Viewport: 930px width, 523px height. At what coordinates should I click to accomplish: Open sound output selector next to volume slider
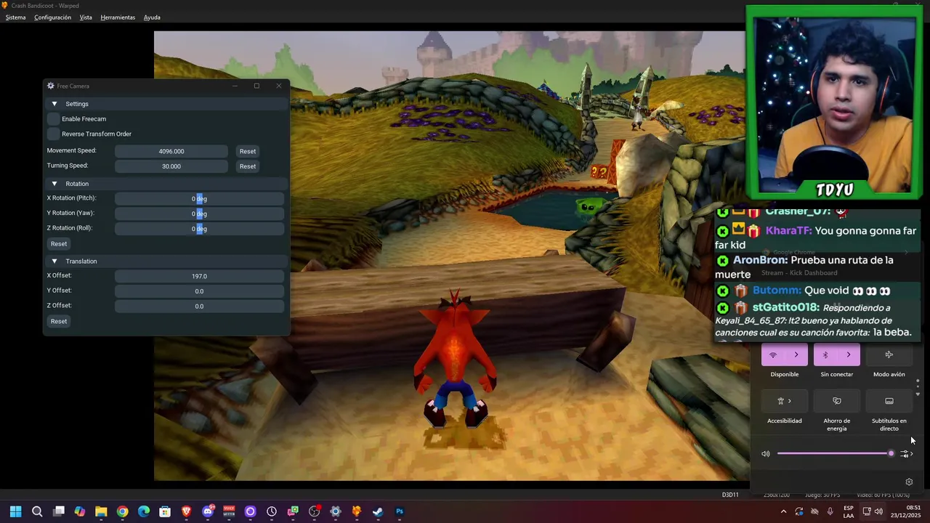click(906, 454)
